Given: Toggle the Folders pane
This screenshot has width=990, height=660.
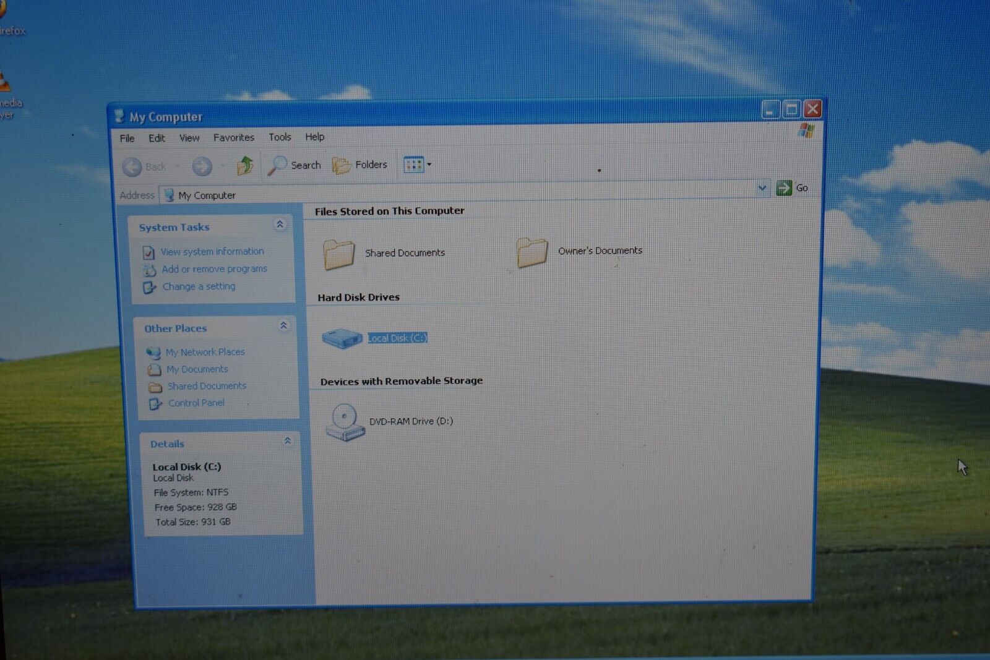Looking at the screenshot, I should click(359, 165).
